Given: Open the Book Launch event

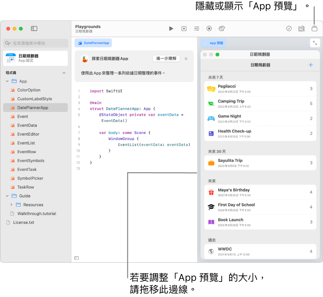Looking at the screenshot, I should coord(260,222).
